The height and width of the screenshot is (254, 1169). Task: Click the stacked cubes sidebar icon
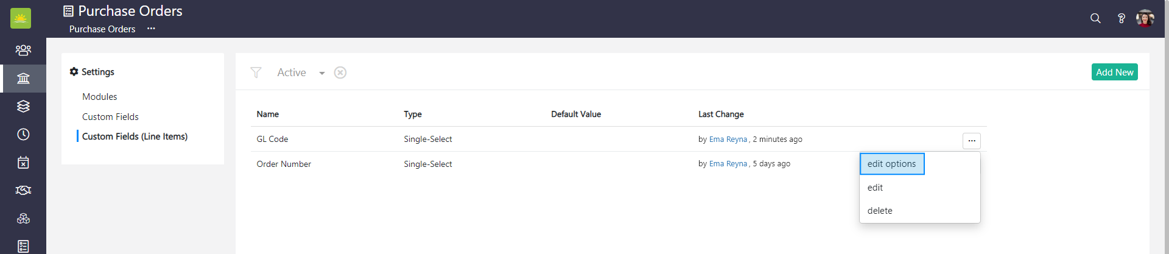click(23, 218)
